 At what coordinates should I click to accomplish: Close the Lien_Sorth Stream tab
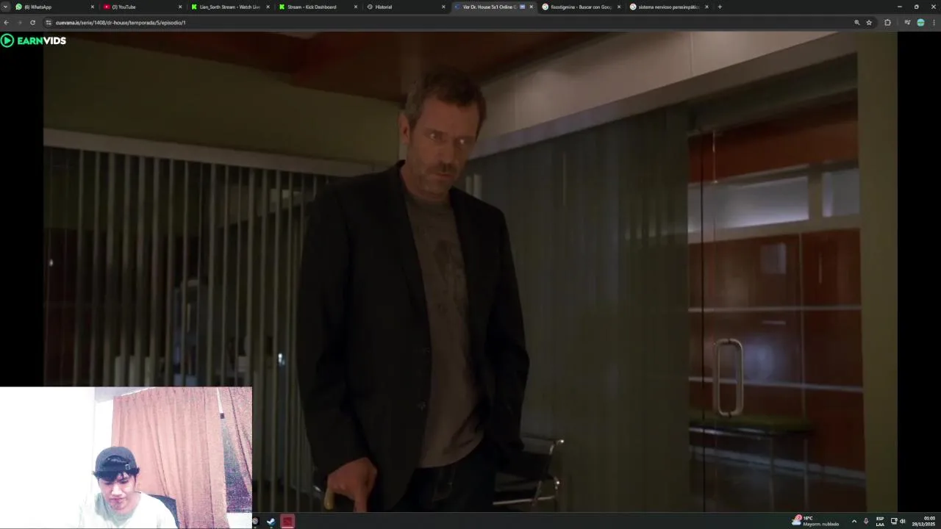pos(268,7)
